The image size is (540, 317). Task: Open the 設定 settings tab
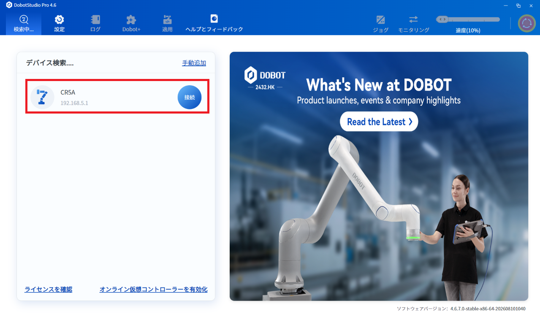[x=60, y=24]
